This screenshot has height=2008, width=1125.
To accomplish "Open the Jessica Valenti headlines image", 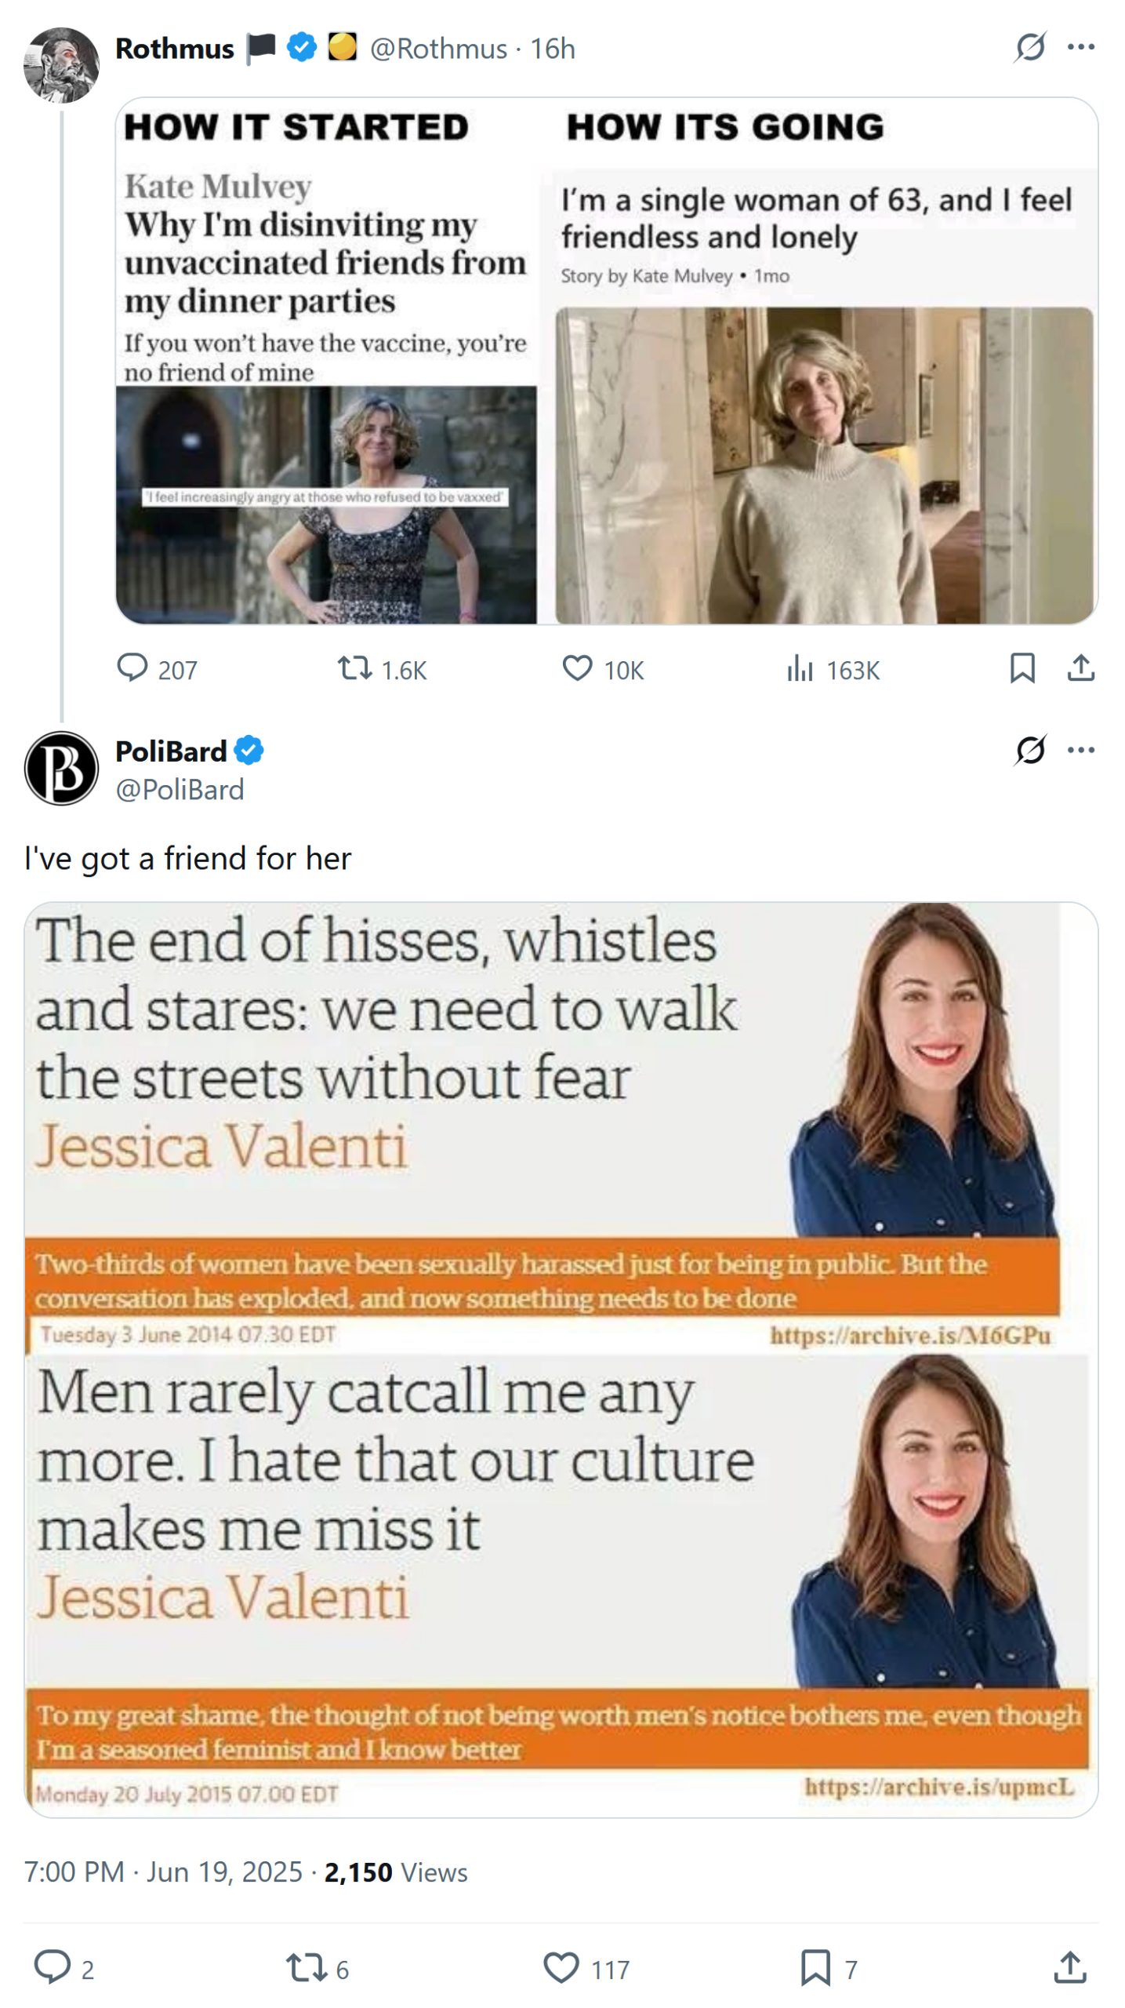I will (x=561, y=1359).
